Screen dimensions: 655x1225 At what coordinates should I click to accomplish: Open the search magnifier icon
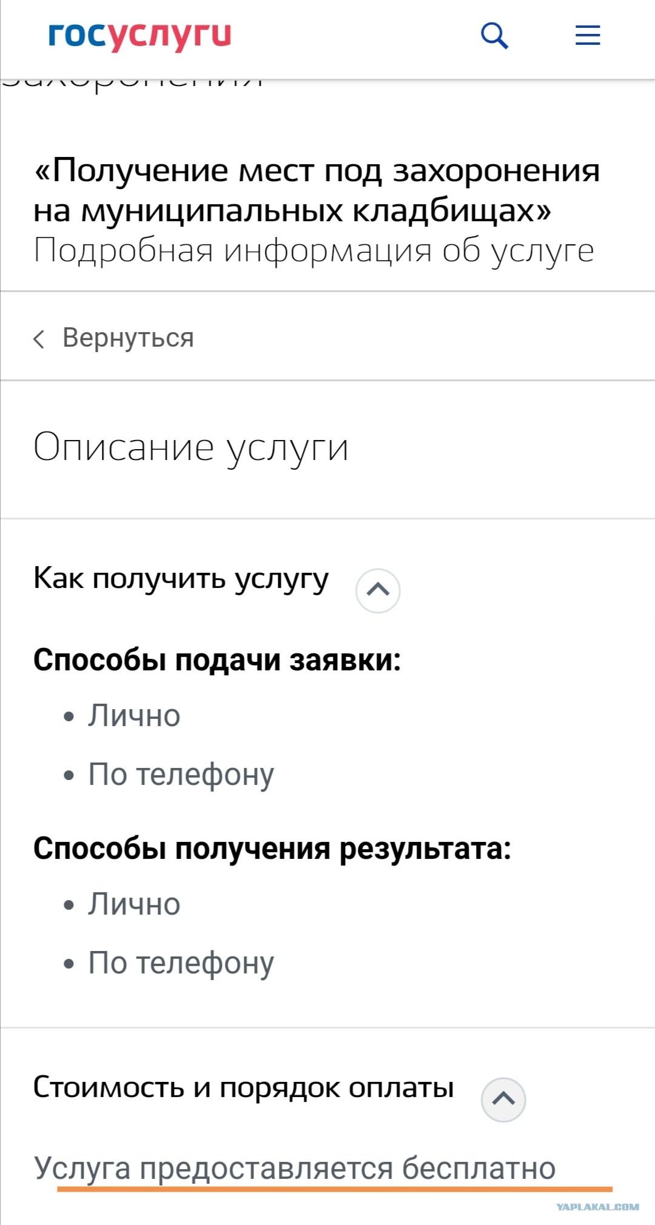pyautogui.click(x=494, y=35)
